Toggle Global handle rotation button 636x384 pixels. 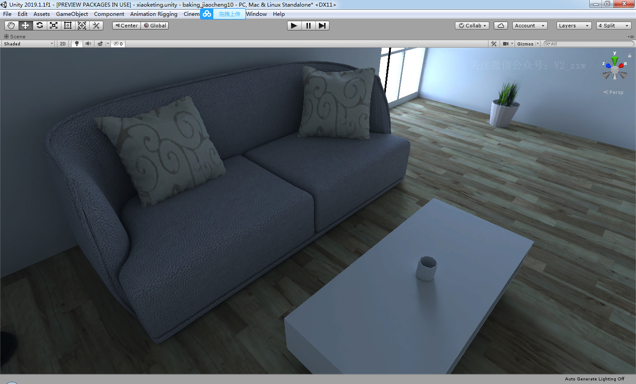(x=155, y=26)
